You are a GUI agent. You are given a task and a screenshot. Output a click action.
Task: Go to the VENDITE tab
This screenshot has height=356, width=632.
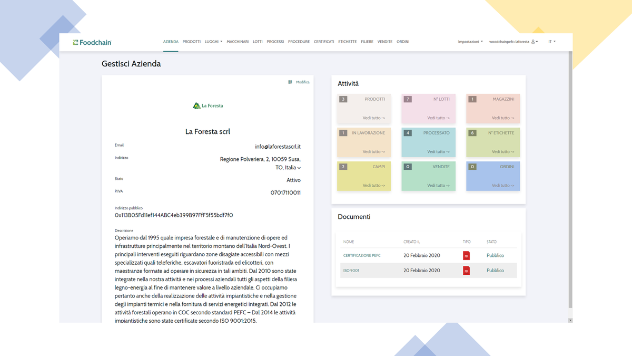385,42
